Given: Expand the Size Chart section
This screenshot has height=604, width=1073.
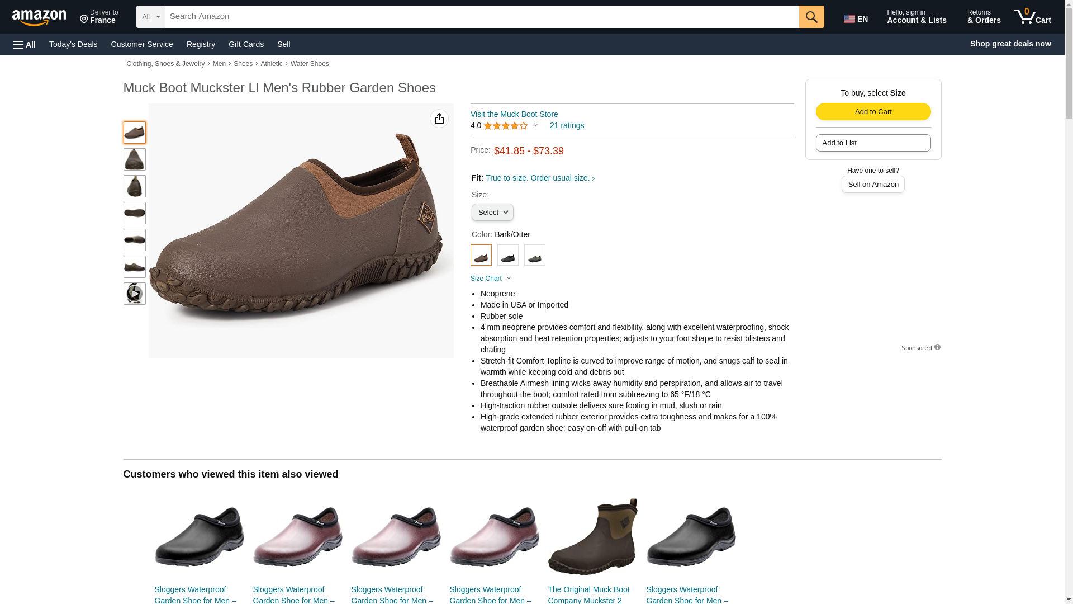Looking at the screenshot, I should [x=491, y=279].
